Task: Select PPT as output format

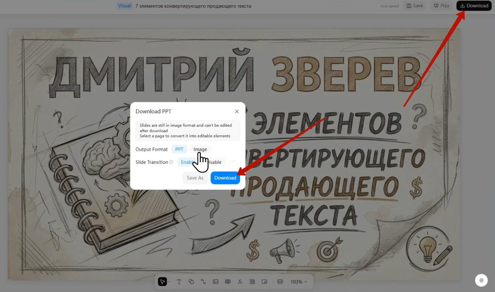Action: click(x=179, y=149)
